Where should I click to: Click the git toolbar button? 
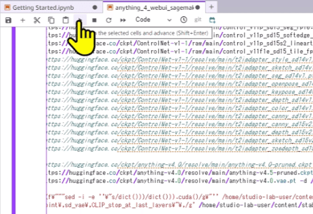[198, 20]
